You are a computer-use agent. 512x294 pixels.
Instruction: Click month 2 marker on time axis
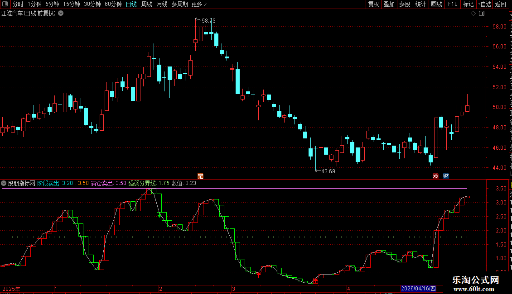click(160, 289)
